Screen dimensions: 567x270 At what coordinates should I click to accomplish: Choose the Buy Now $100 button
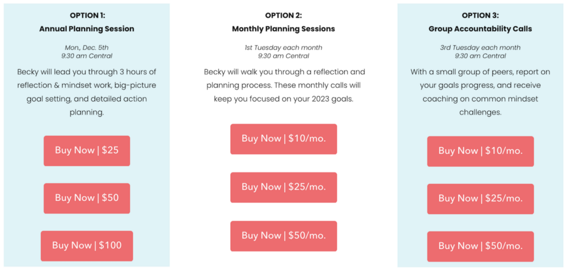(x=87, y=246)
